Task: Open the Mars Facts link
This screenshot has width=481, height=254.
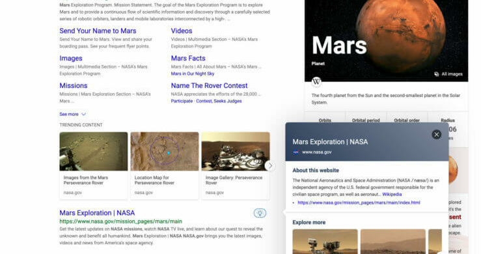Action: coord(188,58)
